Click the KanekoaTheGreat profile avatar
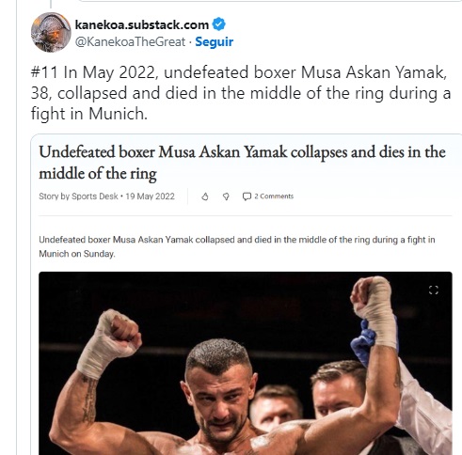The image size is (462, 455). point(51,32)
